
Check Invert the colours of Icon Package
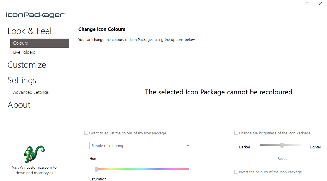coord(236,172)
